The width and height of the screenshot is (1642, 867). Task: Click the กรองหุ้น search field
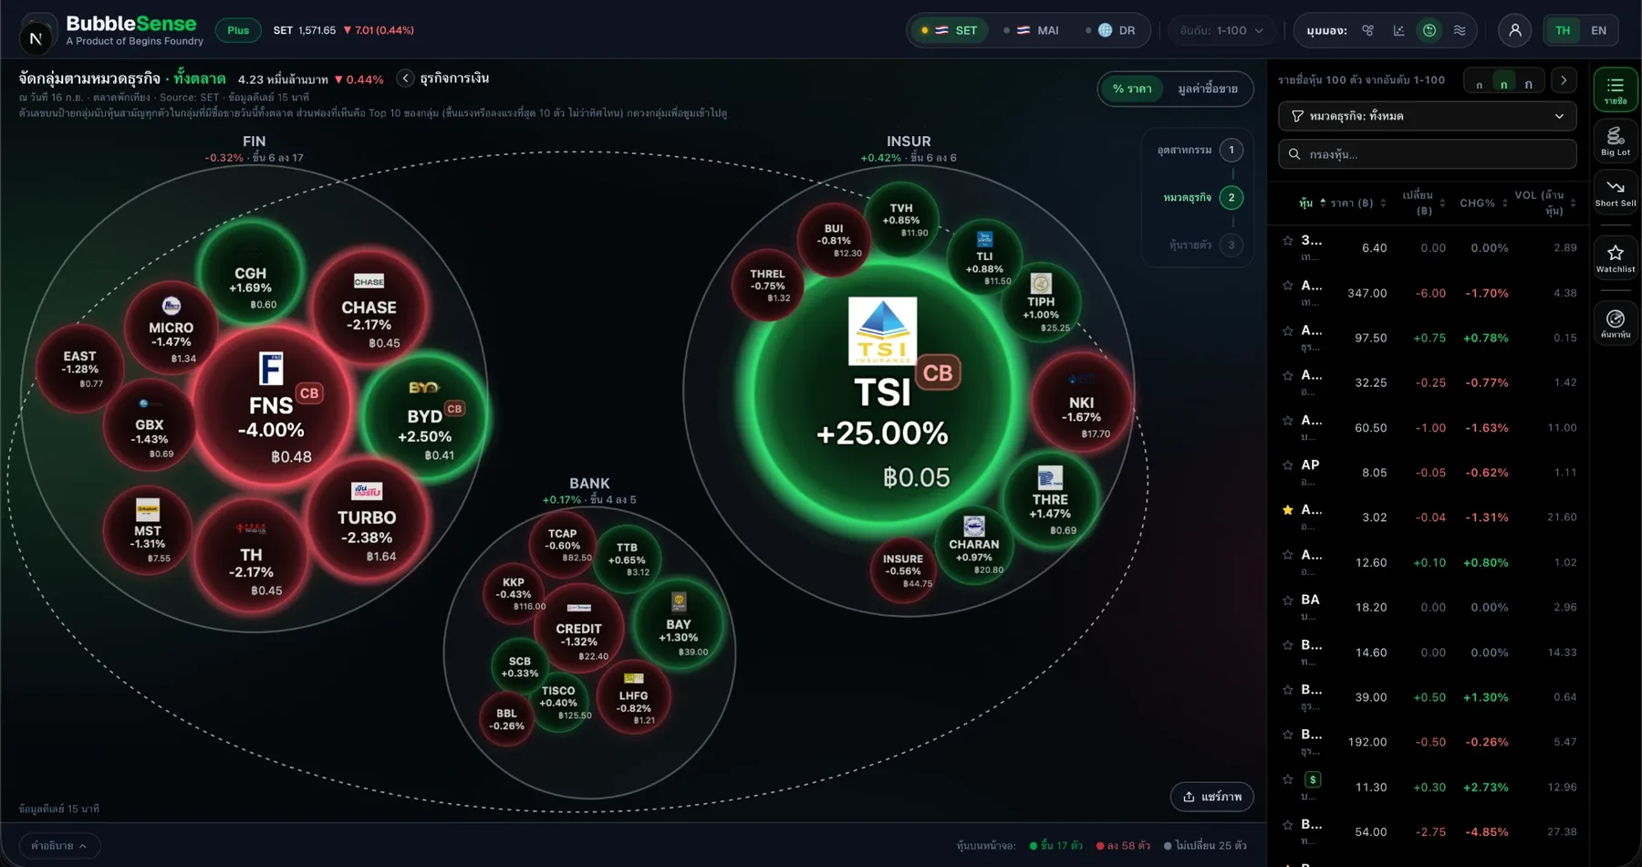pos(1428,154)
